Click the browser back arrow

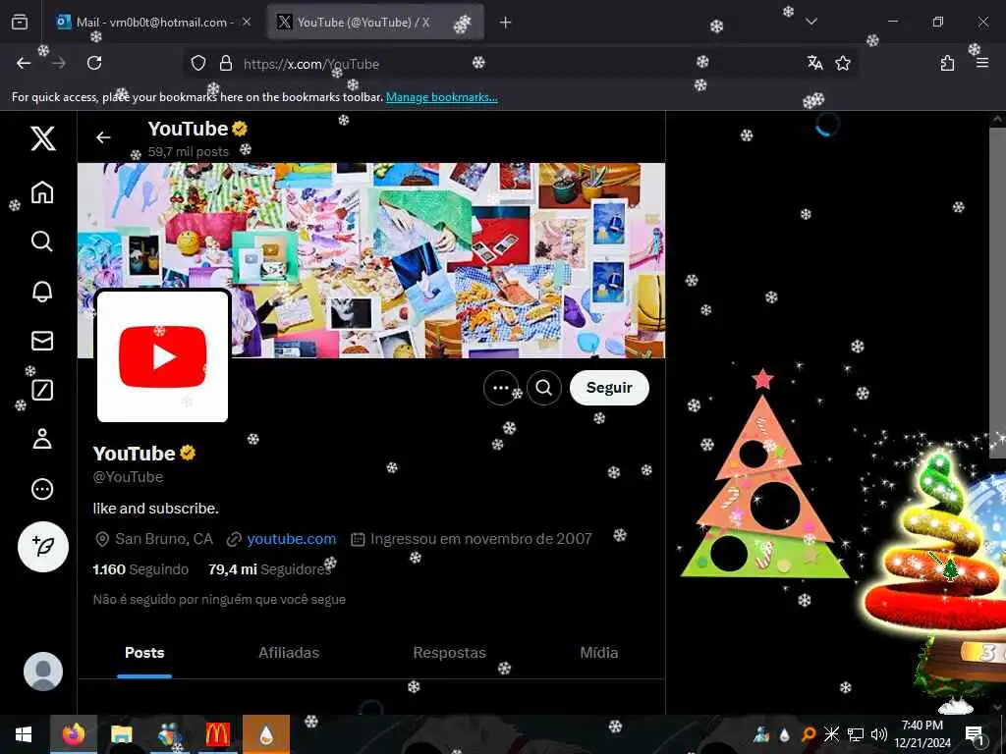[24, 63]
